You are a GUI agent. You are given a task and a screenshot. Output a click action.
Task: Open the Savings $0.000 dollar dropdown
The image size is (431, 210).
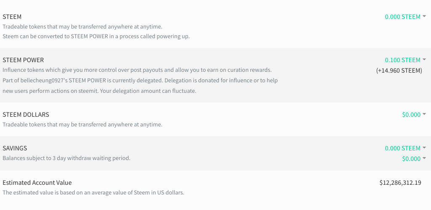pos(414,159)
